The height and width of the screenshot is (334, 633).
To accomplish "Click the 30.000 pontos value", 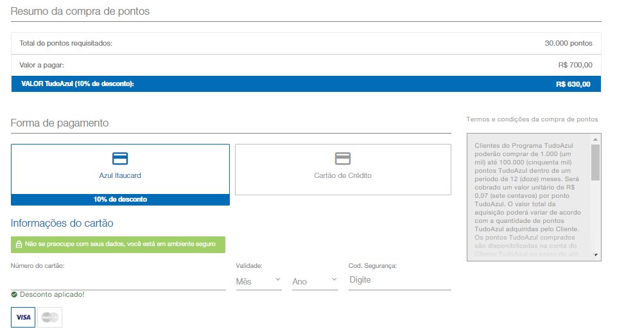I will (x=568, y=43).
